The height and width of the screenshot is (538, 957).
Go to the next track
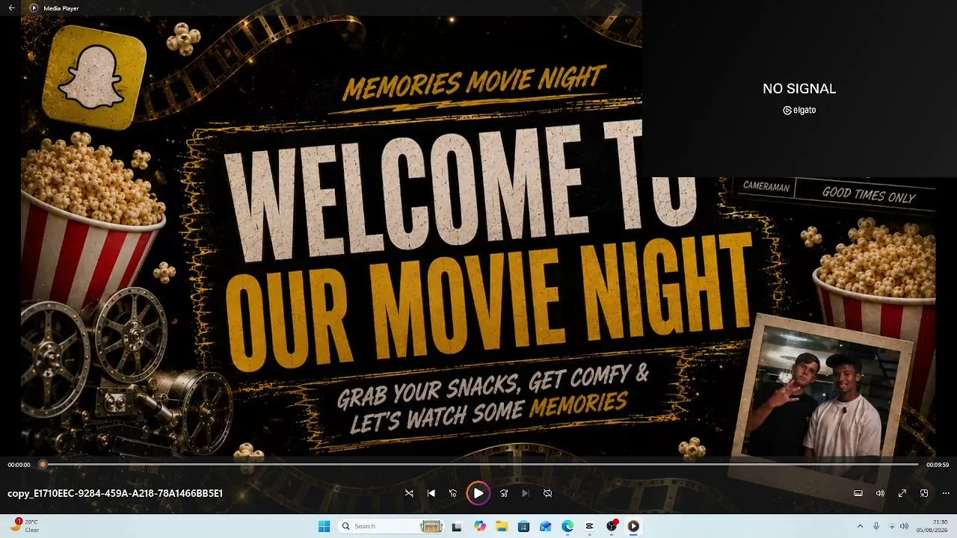click(x=525, y=493)
